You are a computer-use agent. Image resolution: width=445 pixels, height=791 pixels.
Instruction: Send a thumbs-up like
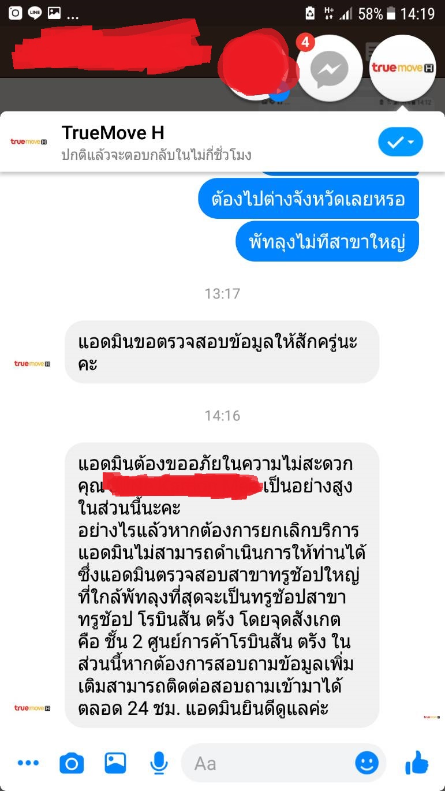(417, 763)
